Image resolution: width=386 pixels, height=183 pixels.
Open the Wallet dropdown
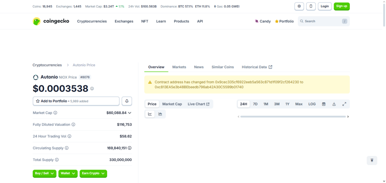pyautogui.click(x=68, y=174)
